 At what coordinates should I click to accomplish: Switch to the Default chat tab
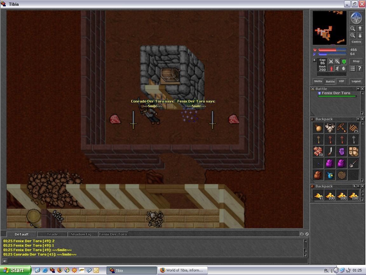point(22,234)
